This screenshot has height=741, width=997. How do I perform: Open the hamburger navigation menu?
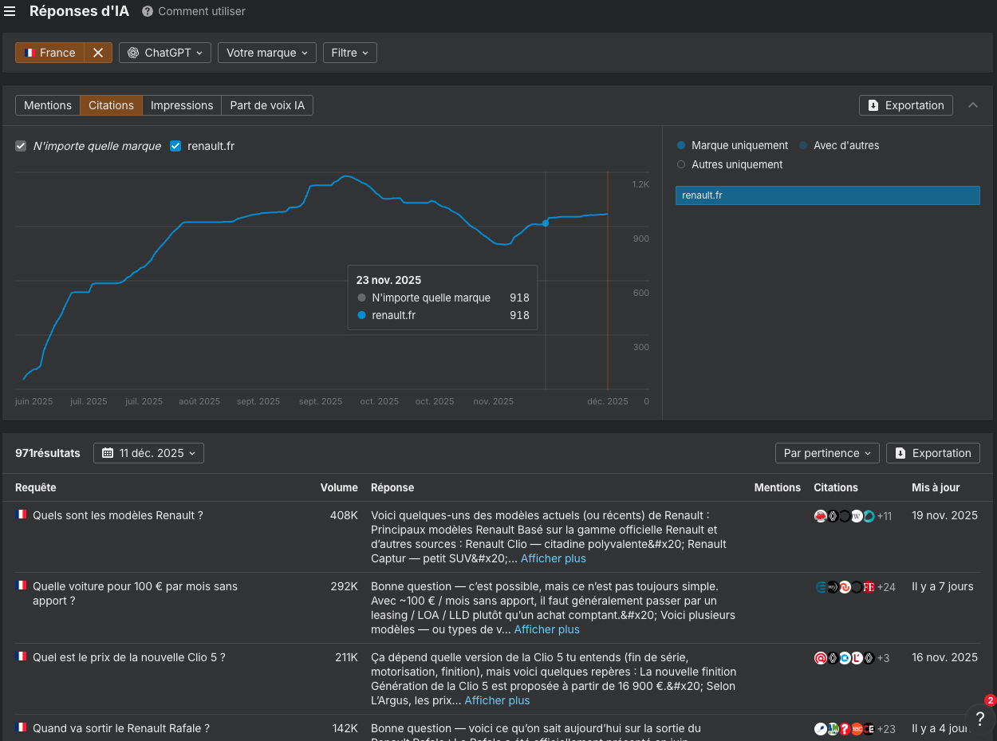[10, 11]
